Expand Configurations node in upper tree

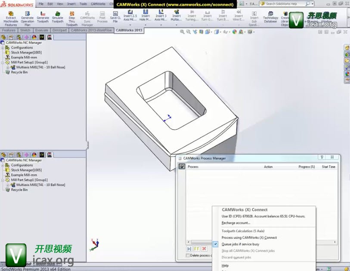click(x=3, y=48)
